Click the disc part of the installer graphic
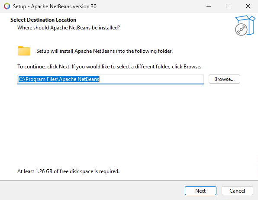258x200 pixels. (241, 29)
